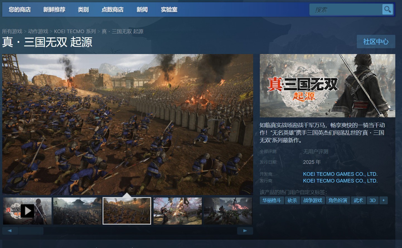Select the 华丽格斗 tag

point(272,200)
